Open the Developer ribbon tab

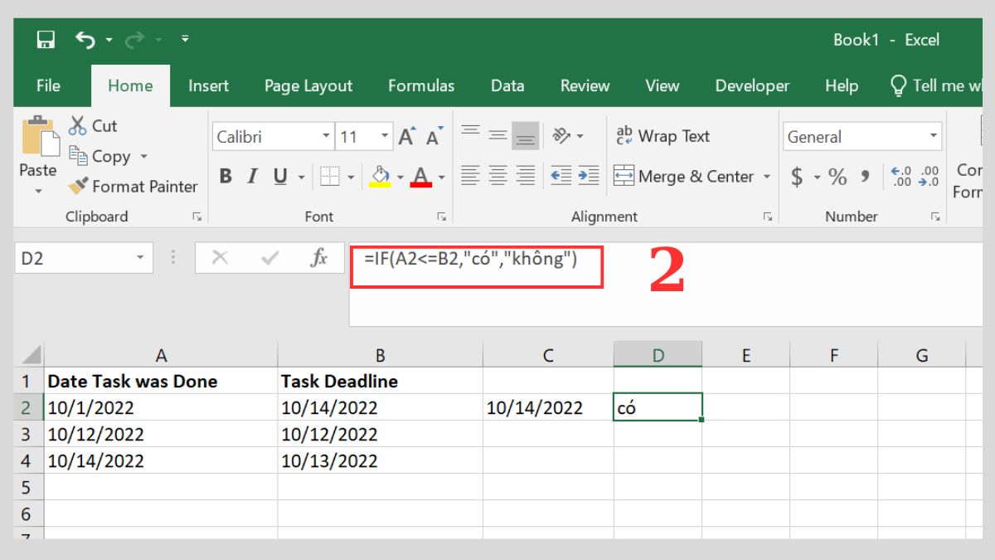click(752, 85)
